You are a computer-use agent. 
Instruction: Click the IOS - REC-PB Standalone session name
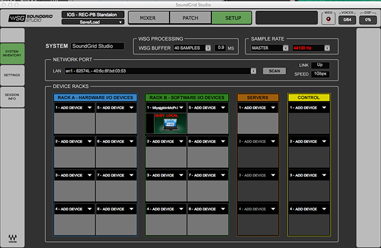pyautogui.click(x=93, y=15)
